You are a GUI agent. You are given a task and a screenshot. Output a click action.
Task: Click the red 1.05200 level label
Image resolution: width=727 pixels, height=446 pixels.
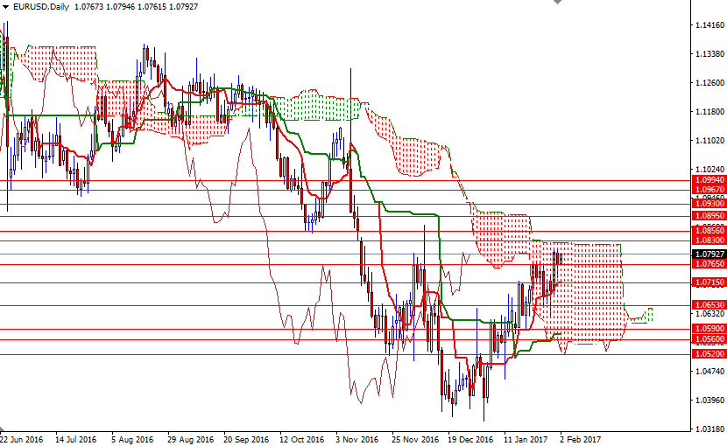tap(709, 354)
